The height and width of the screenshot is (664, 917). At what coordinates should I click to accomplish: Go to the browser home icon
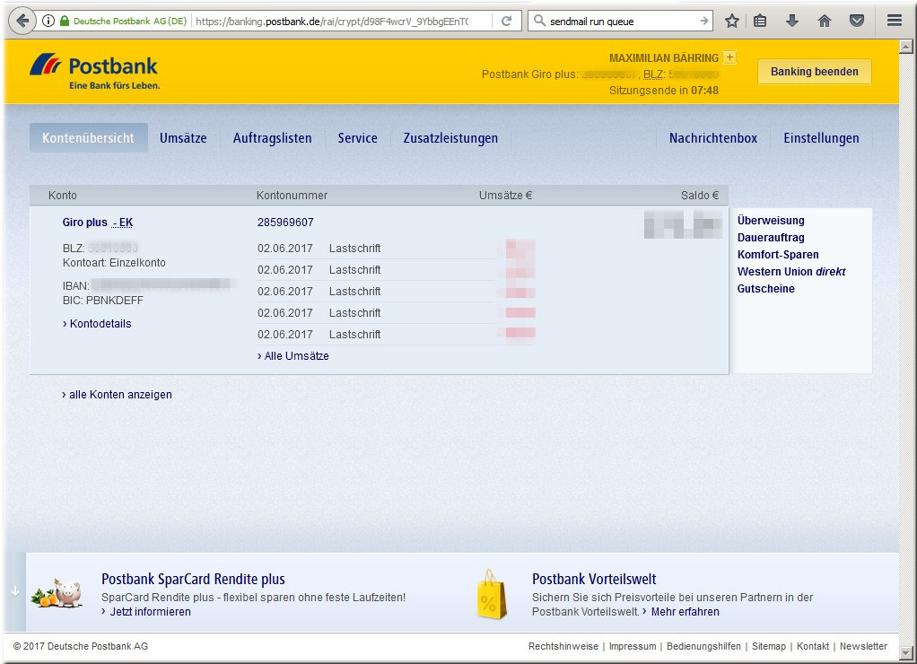(x=824, y=21)
